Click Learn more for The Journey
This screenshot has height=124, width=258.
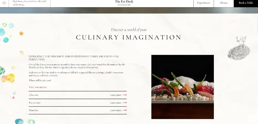(116, 102)
